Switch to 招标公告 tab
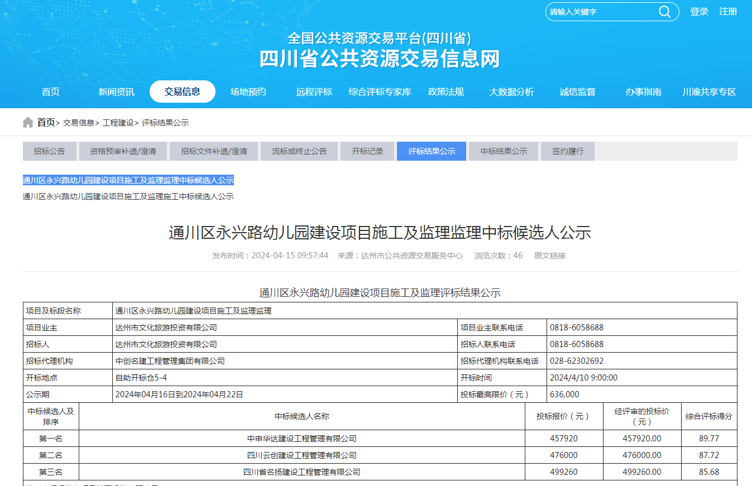752x486 pixels. pyautogui.click(x=49, y=151)
